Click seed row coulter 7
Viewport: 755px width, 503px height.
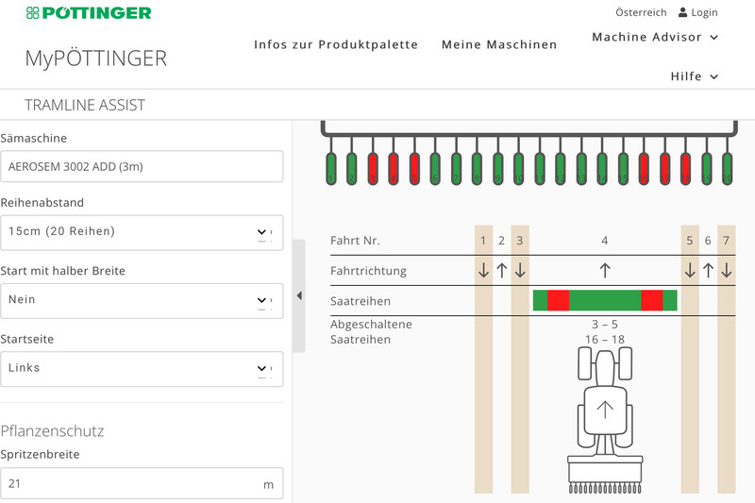(456, 168)
